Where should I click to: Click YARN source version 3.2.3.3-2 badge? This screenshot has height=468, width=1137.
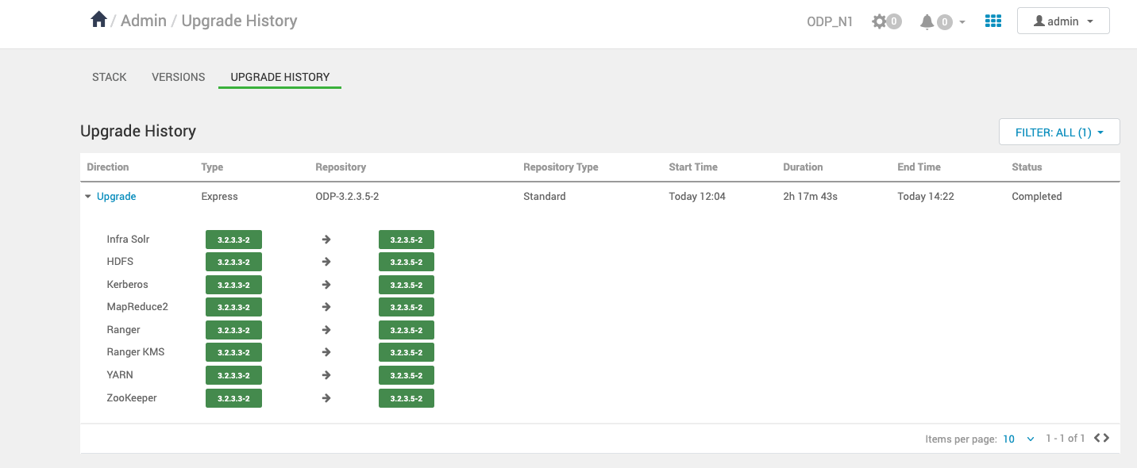pyautogui.click(x=233, y=376)
